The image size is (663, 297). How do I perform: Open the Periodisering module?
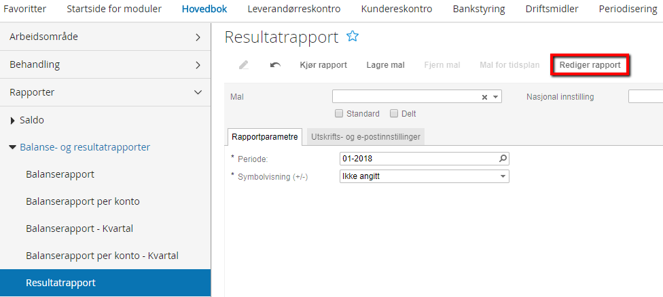[628, 9]
